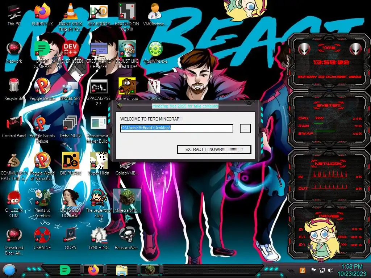371x278 pixels.
Task: Open the FURRY FUX Firefox shortcut
Action: coord(42,14)
